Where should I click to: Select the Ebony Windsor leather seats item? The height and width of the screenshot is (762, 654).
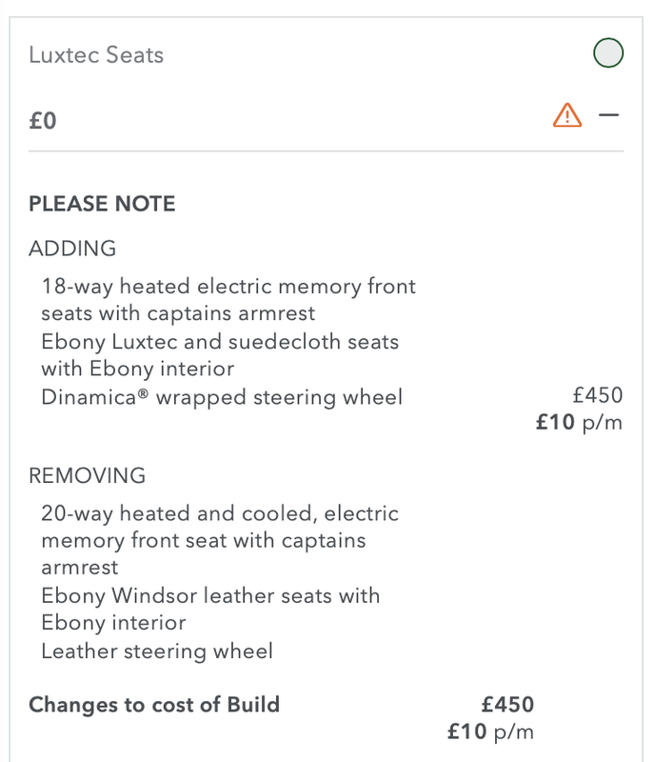(210, 609)
